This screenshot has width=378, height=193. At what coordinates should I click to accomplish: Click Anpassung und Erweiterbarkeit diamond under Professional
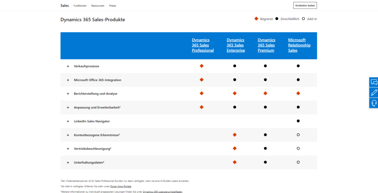coord(202,107)
